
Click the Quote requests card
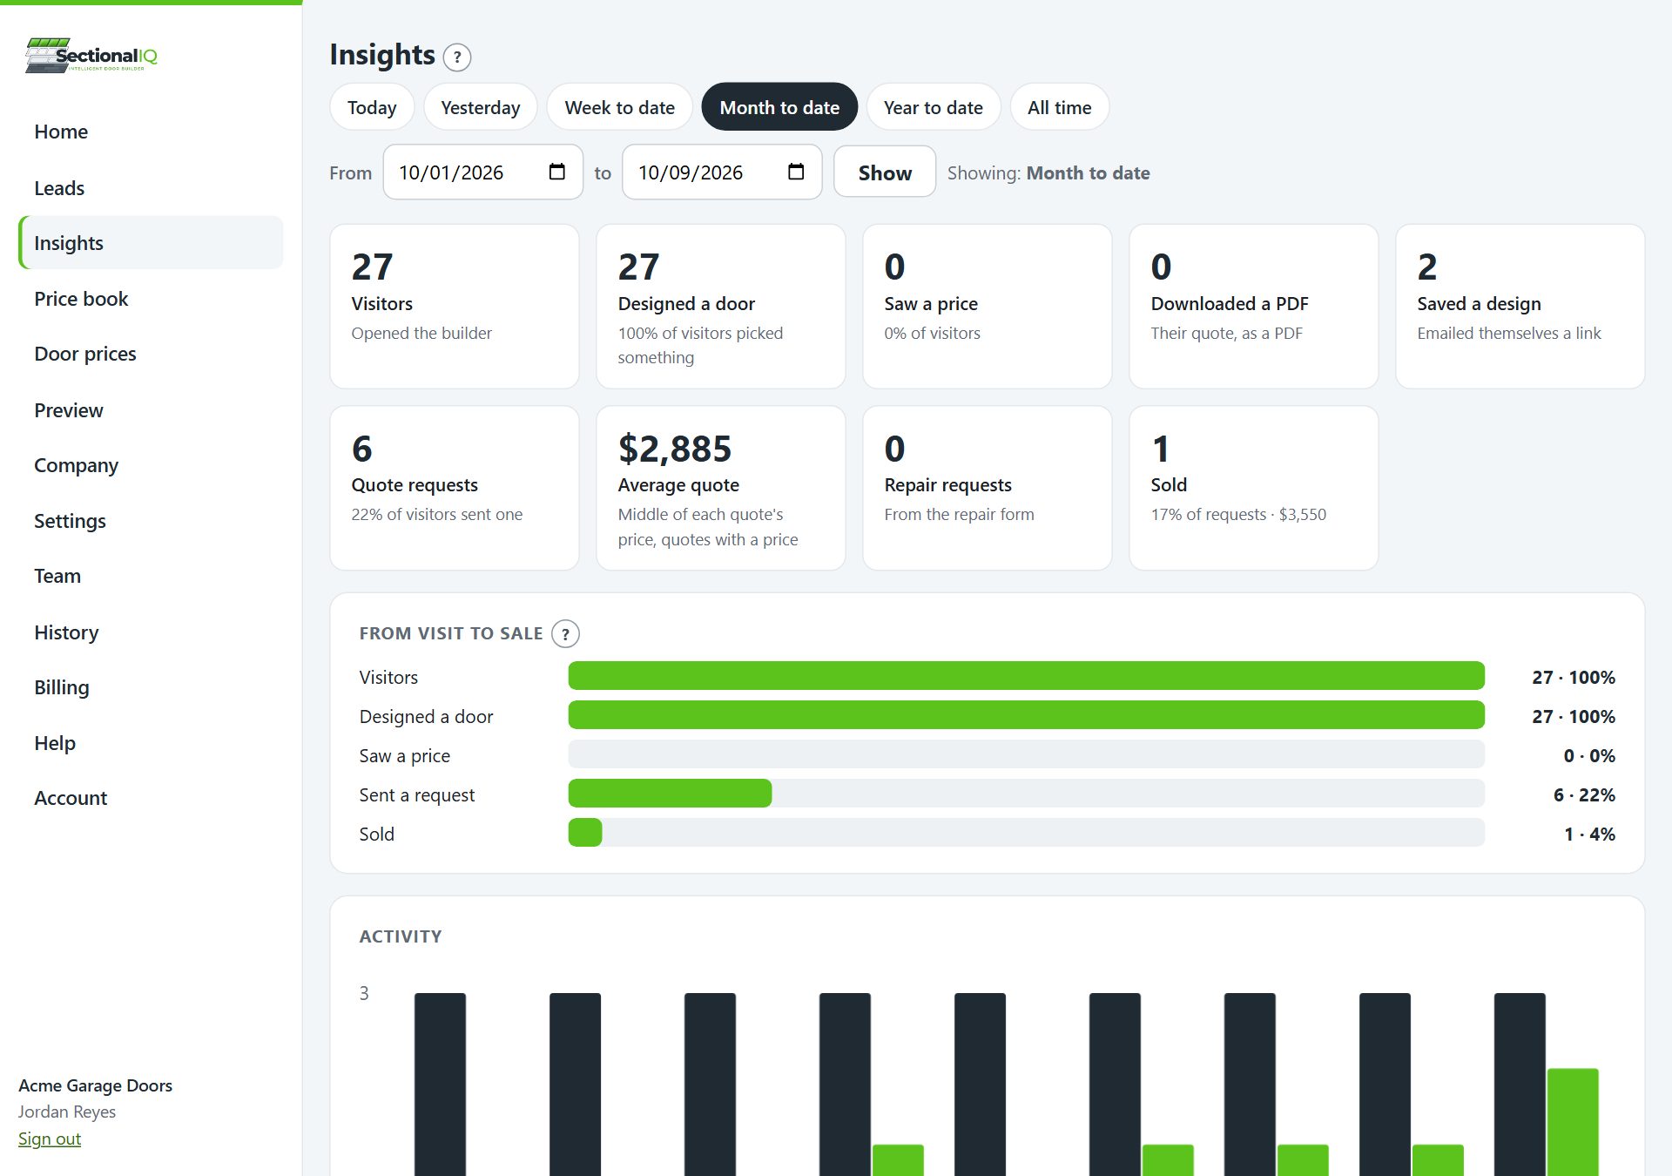[455, 488]
